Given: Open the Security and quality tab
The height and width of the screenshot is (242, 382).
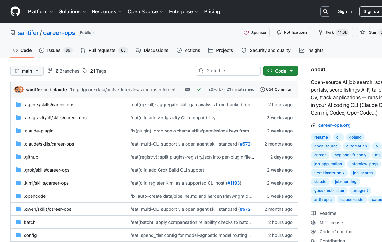Looking at the screenshot, I should (x=266, y=50).
